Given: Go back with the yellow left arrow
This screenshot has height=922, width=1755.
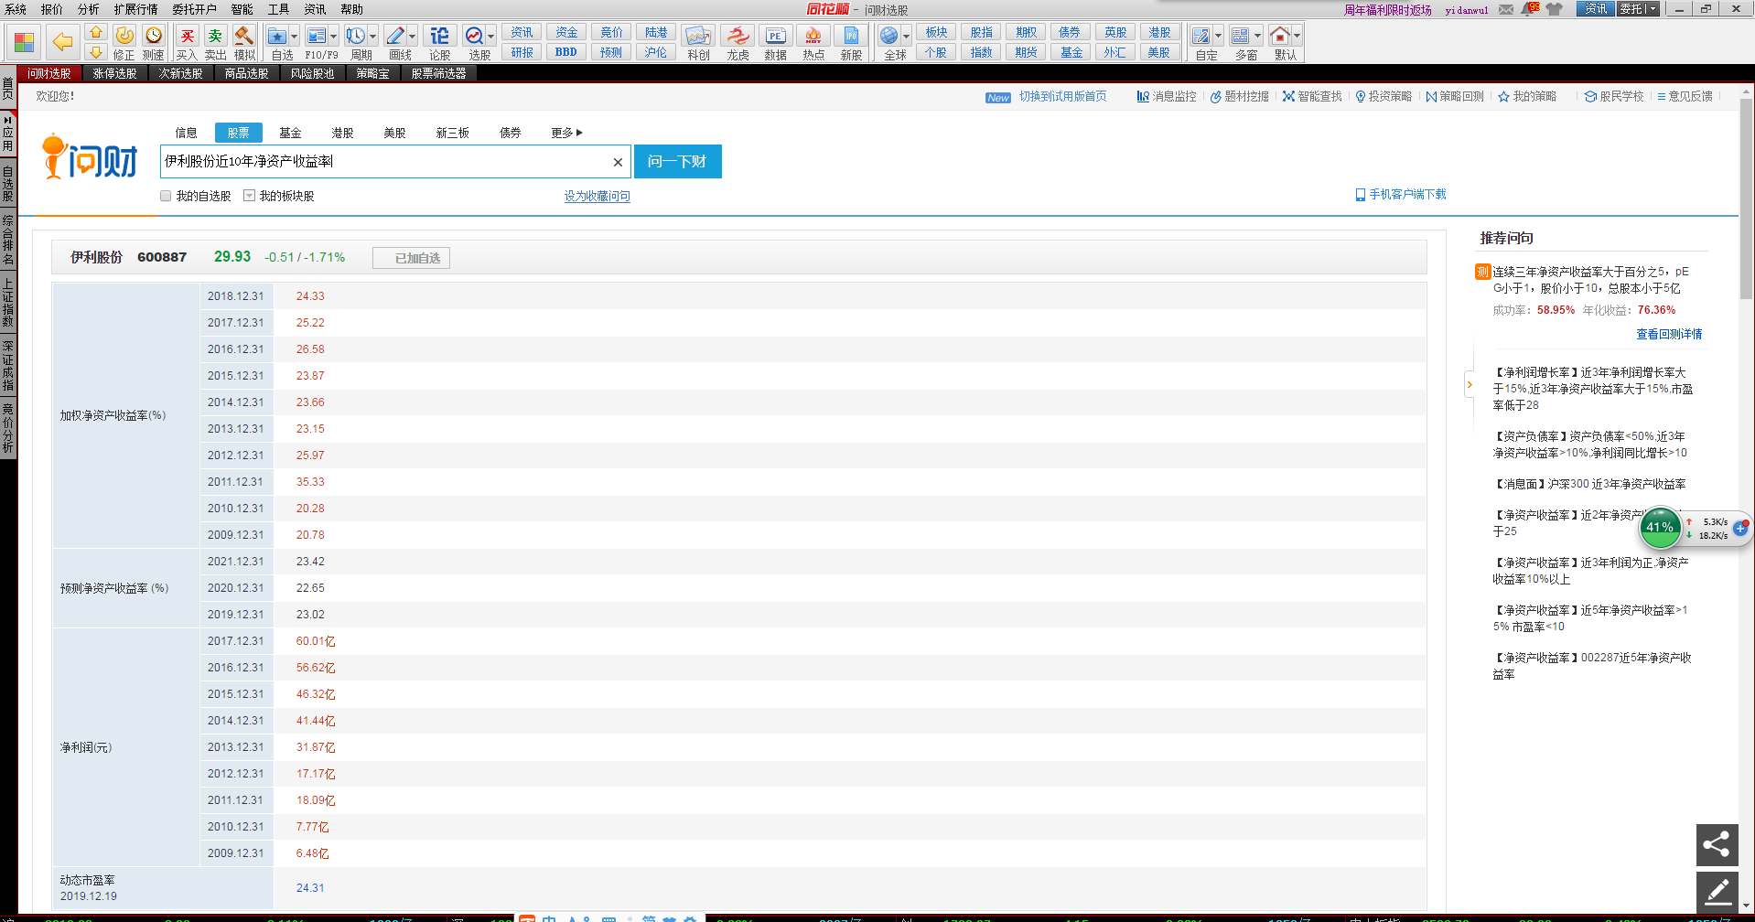Looking at the screenshot, I should click(62, 42).
